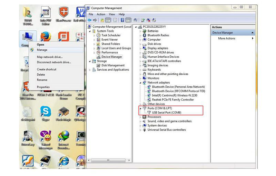Image resolution: width=276 pixels, height=176 pixels.
Task: Expand the Network adapters category arrow
Action: [140, 83]
